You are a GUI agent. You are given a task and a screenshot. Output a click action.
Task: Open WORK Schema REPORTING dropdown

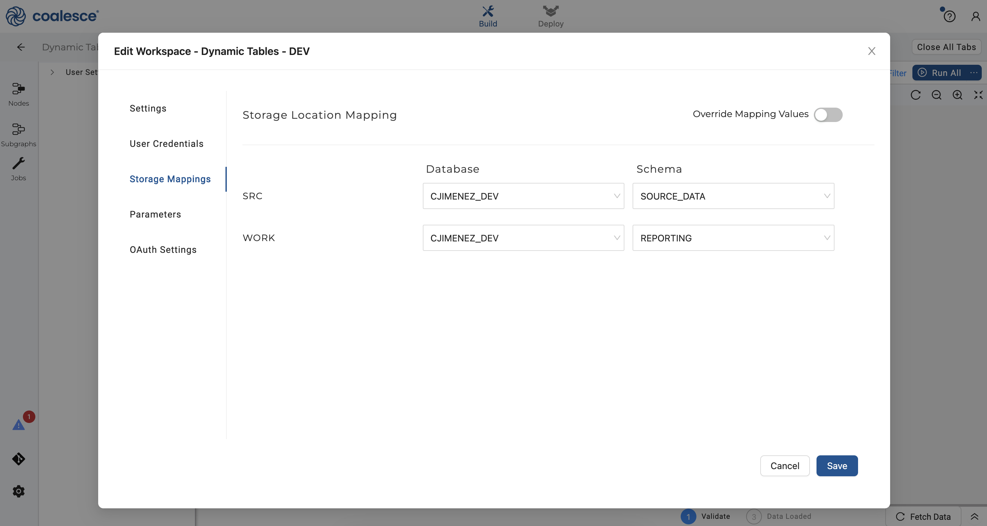coord(733,238)
